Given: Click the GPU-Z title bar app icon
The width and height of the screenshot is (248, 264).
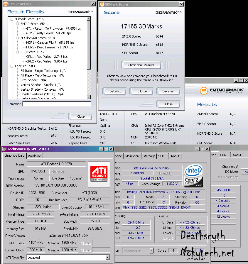Looking at the screenshot, I should click(4, 149).
